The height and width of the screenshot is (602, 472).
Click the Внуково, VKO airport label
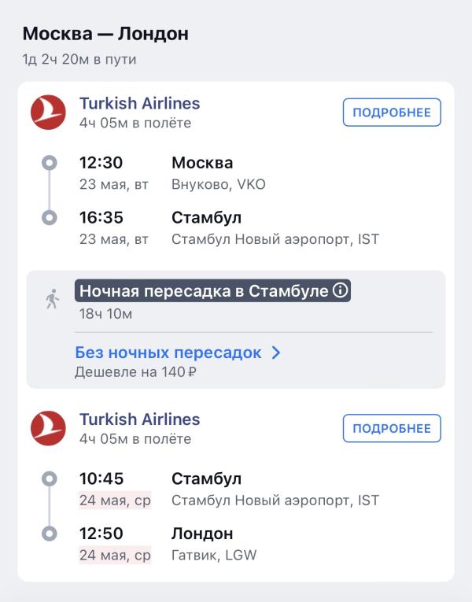coord(219,185)
